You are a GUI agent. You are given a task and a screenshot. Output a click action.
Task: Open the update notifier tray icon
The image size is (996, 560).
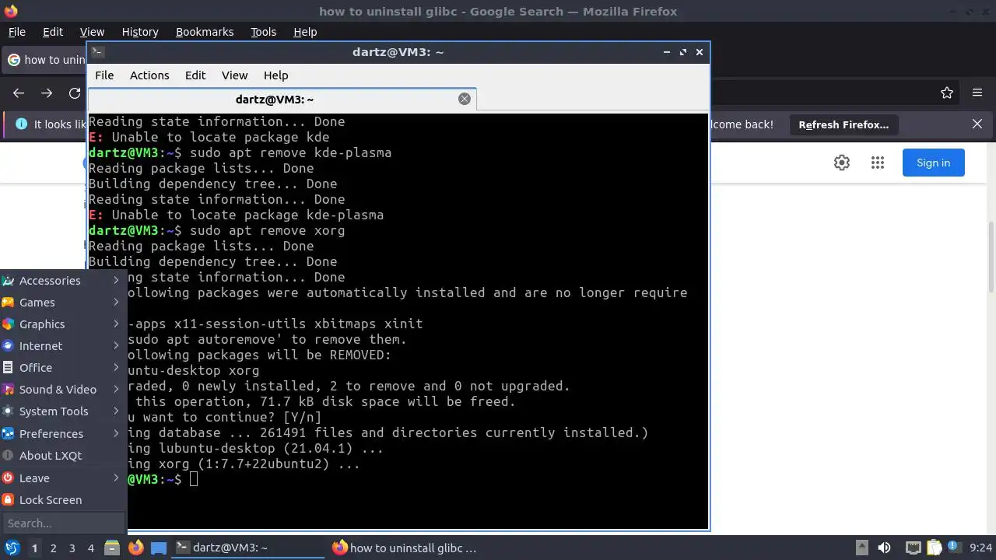[953, 548]
